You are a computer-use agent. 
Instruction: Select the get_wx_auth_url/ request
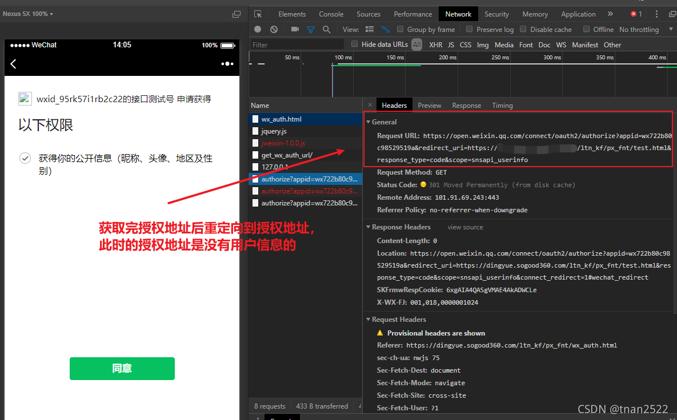[x=306, y=155]
